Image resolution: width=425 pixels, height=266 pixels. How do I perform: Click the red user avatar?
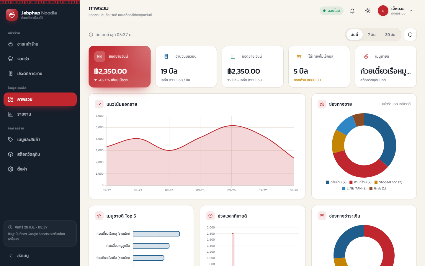click(383, 11)
